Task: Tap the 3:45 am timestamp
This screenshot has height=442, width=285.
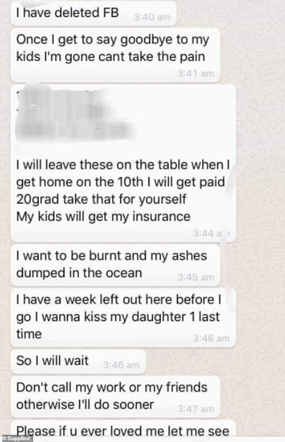Action: [x=196, y=277]
